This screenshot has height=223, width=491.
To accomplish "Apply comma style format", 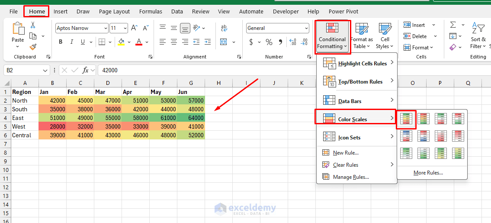I will [280, 42].
